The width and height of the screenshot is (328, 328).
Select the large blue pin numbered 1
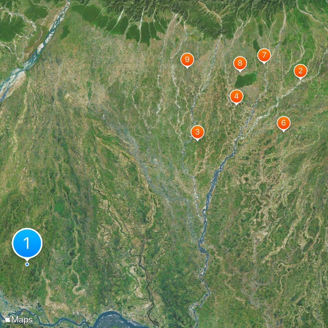[x=27, y=243]
